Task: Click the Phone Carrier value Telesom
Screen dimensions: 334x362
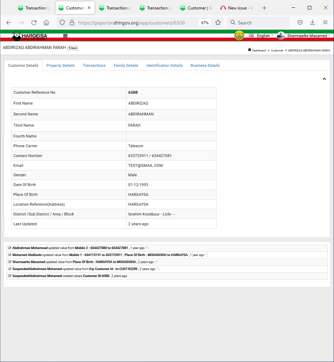Action: (136, 146)
